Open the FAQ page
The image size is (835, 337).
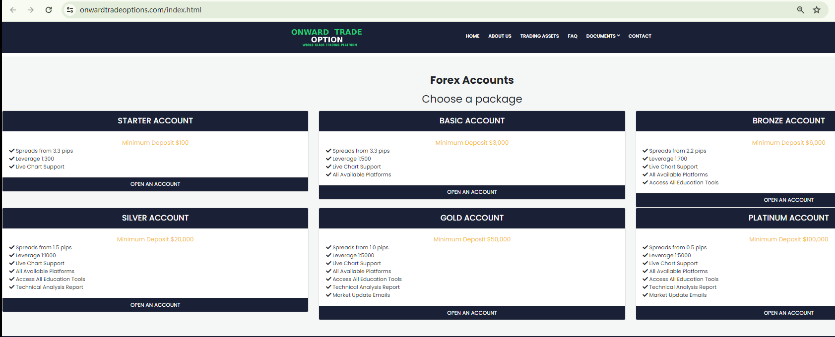point(573,36)
